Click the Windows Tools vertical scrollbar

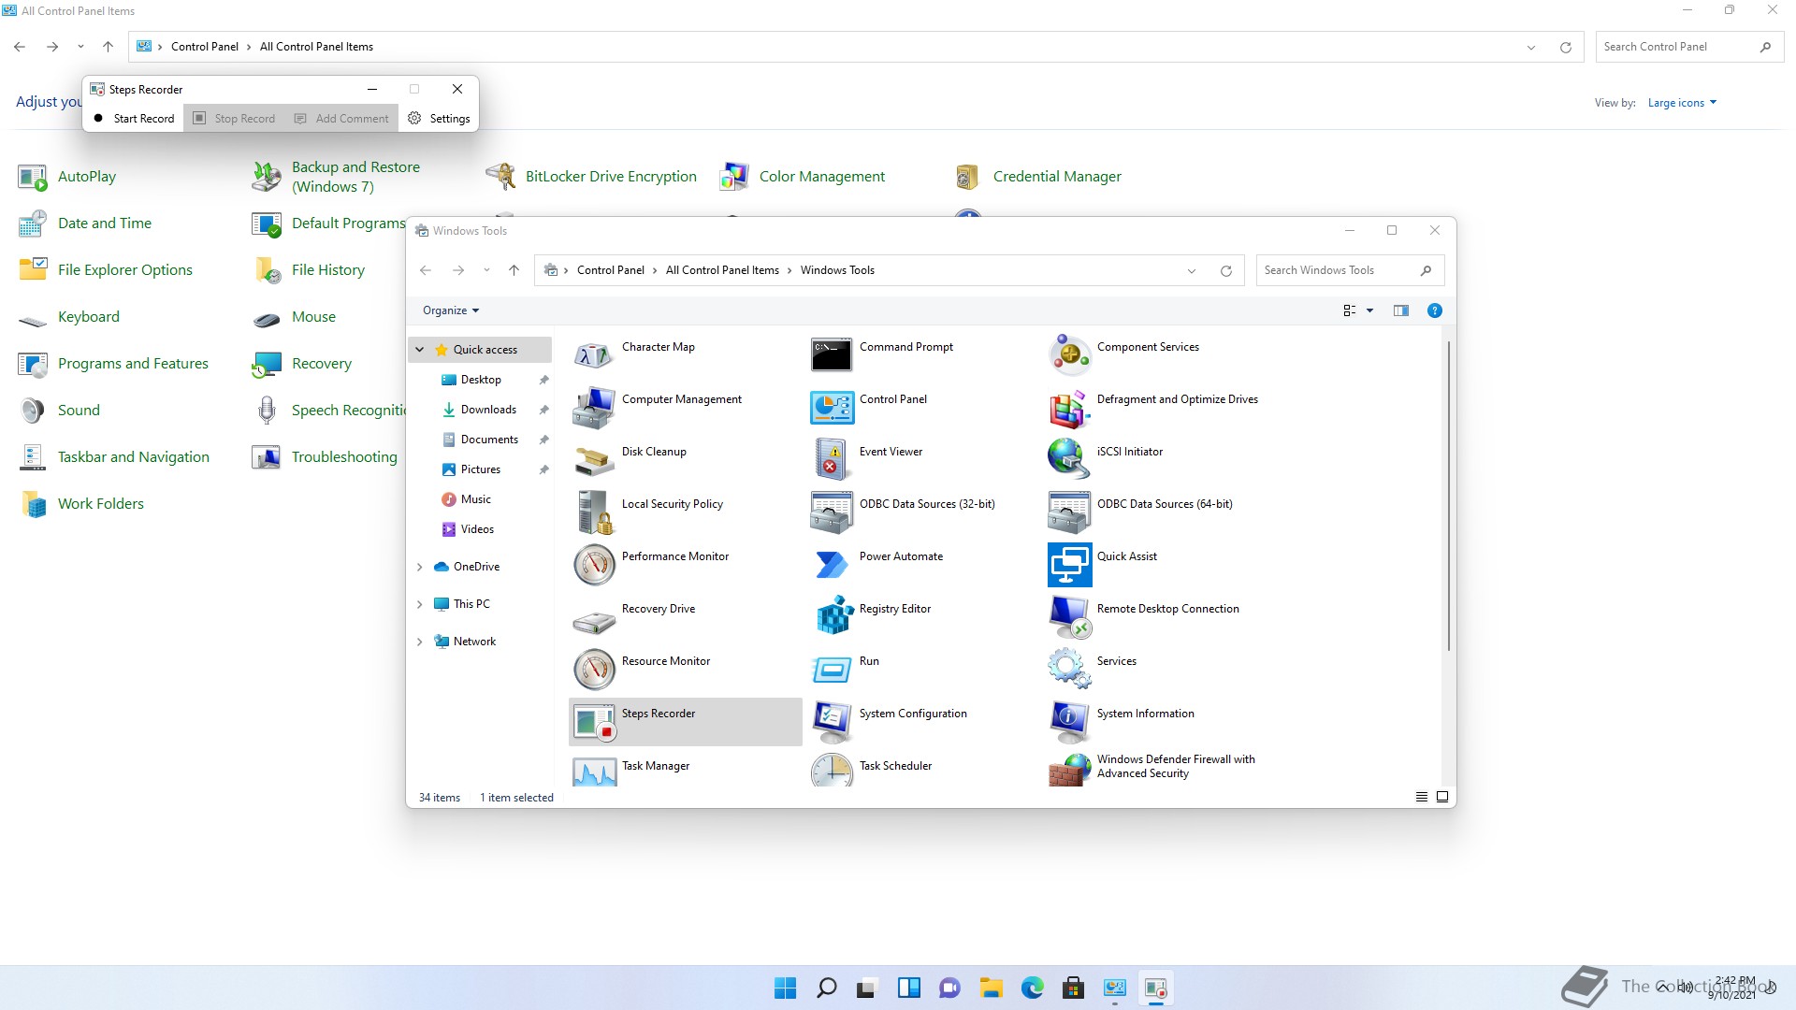pyautogui.click(x=1449, y=496)
